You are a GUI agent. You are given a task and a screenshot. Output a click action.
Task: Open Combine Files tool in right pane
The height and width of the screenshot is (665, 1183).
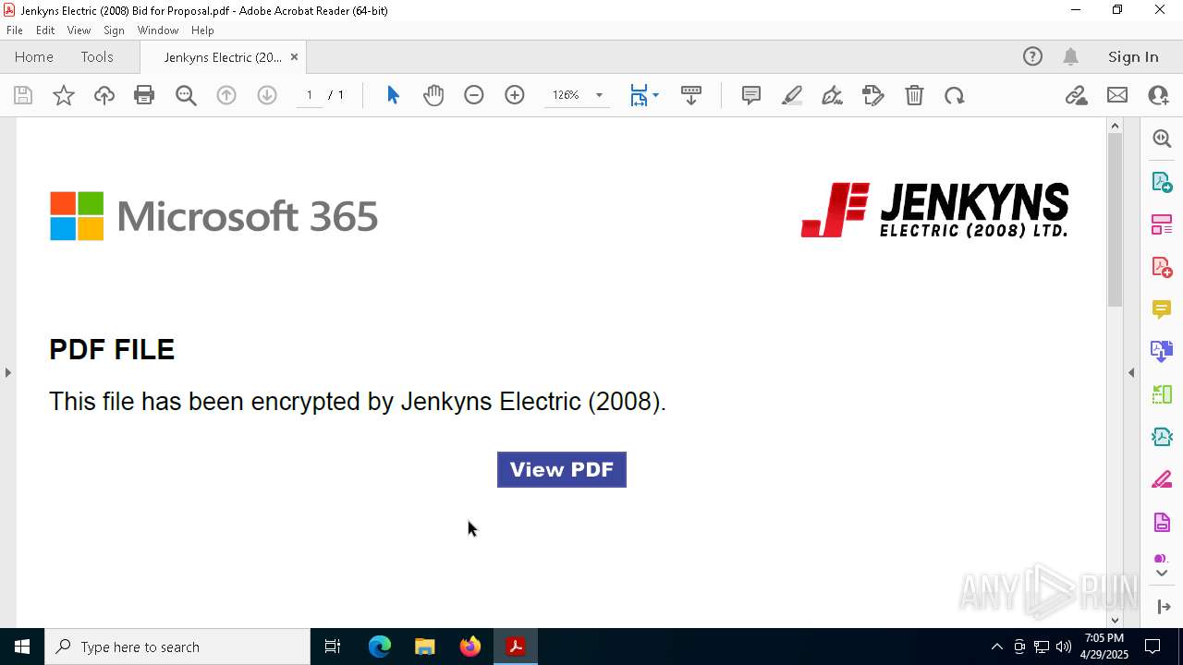point(1162,352)
